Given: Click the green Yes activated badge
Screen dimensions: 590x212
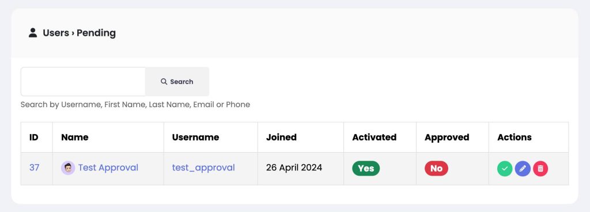Looking at the screenshot, I should coord(366,168).
